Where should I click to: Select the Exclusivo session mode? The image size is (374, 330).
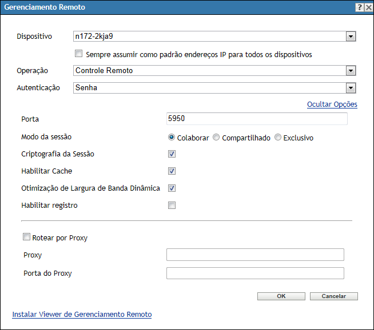point(278,138)
